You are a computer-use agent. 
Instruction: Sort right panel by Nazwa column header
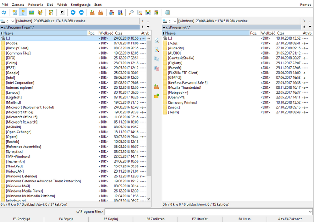pyautogui.click(x=206, y=33)
